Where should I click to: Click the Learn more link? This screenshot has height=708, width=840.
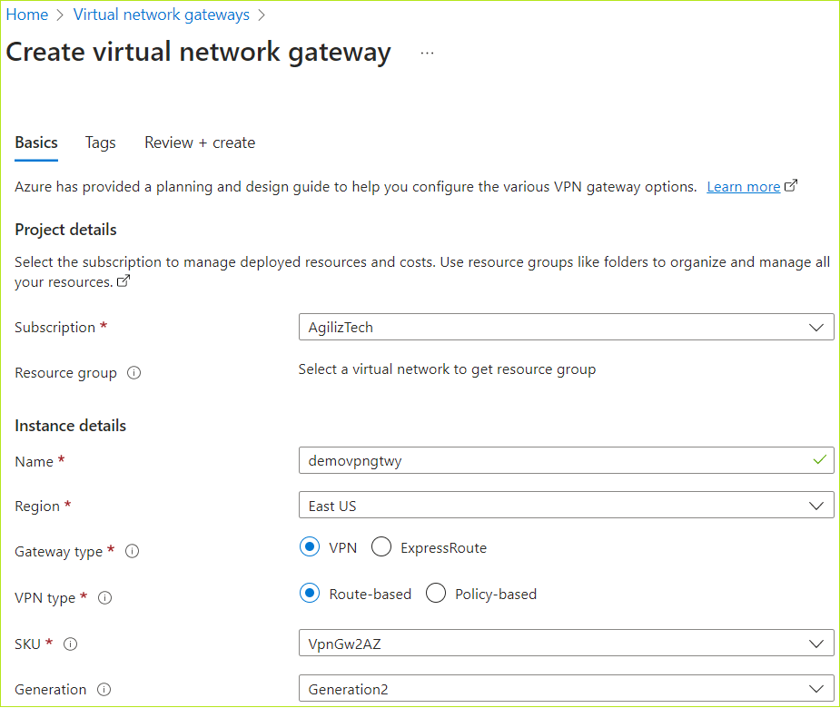point(743,186)
